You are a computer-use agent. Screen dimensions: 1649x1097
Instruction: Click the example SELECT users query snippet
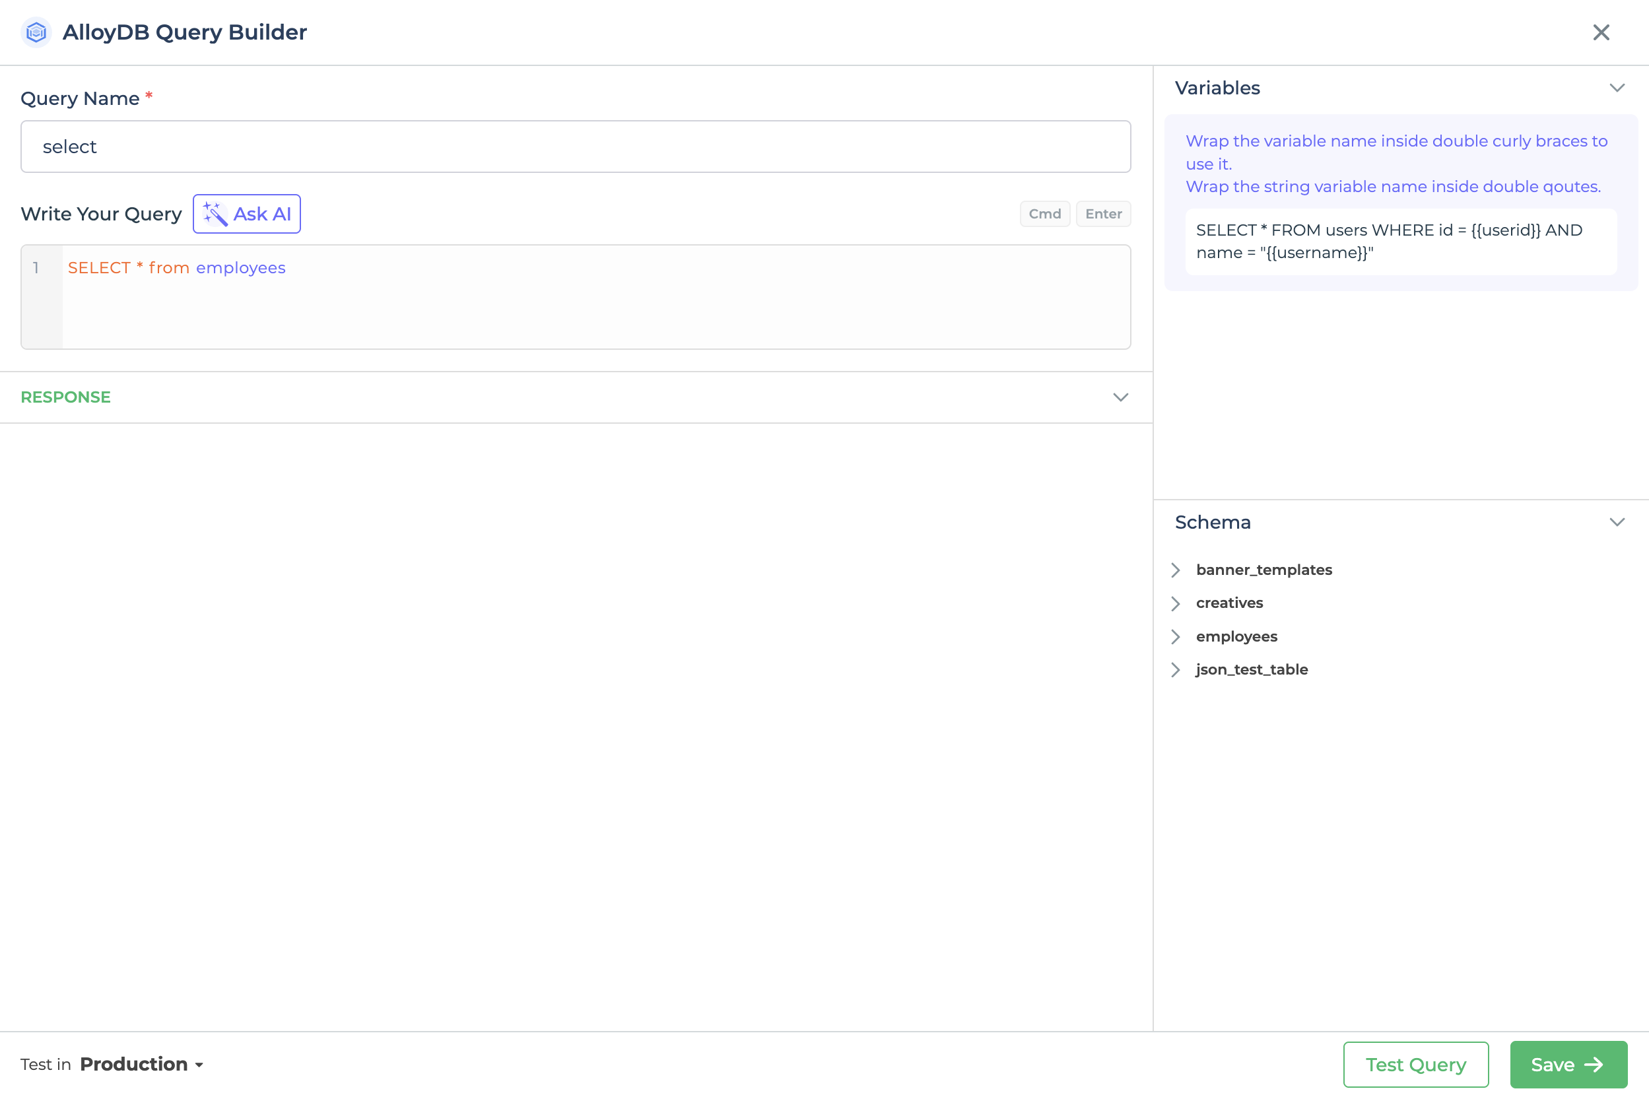coord(1401,242)
